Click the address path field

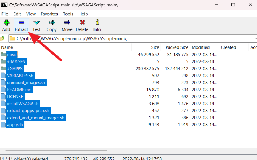pyautogui.click(x=133, y=38)
